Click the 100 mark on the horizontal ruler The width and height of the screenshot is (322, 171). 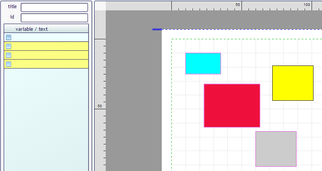click(307, 5)
